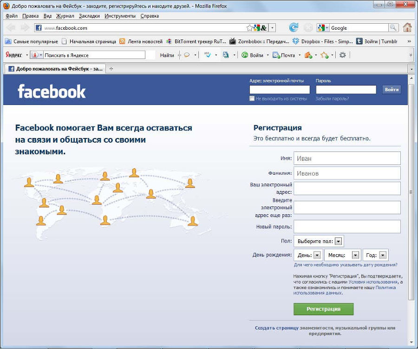Click the reload page icon
Viewport: 418px width, 349px height.
tap(294, 28)
